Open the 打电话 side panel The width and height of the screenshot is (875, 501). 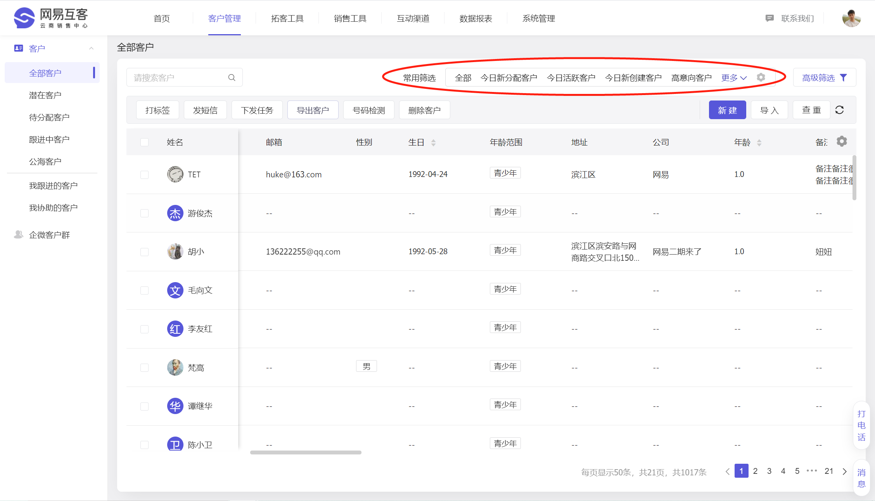tap(861, 425)
